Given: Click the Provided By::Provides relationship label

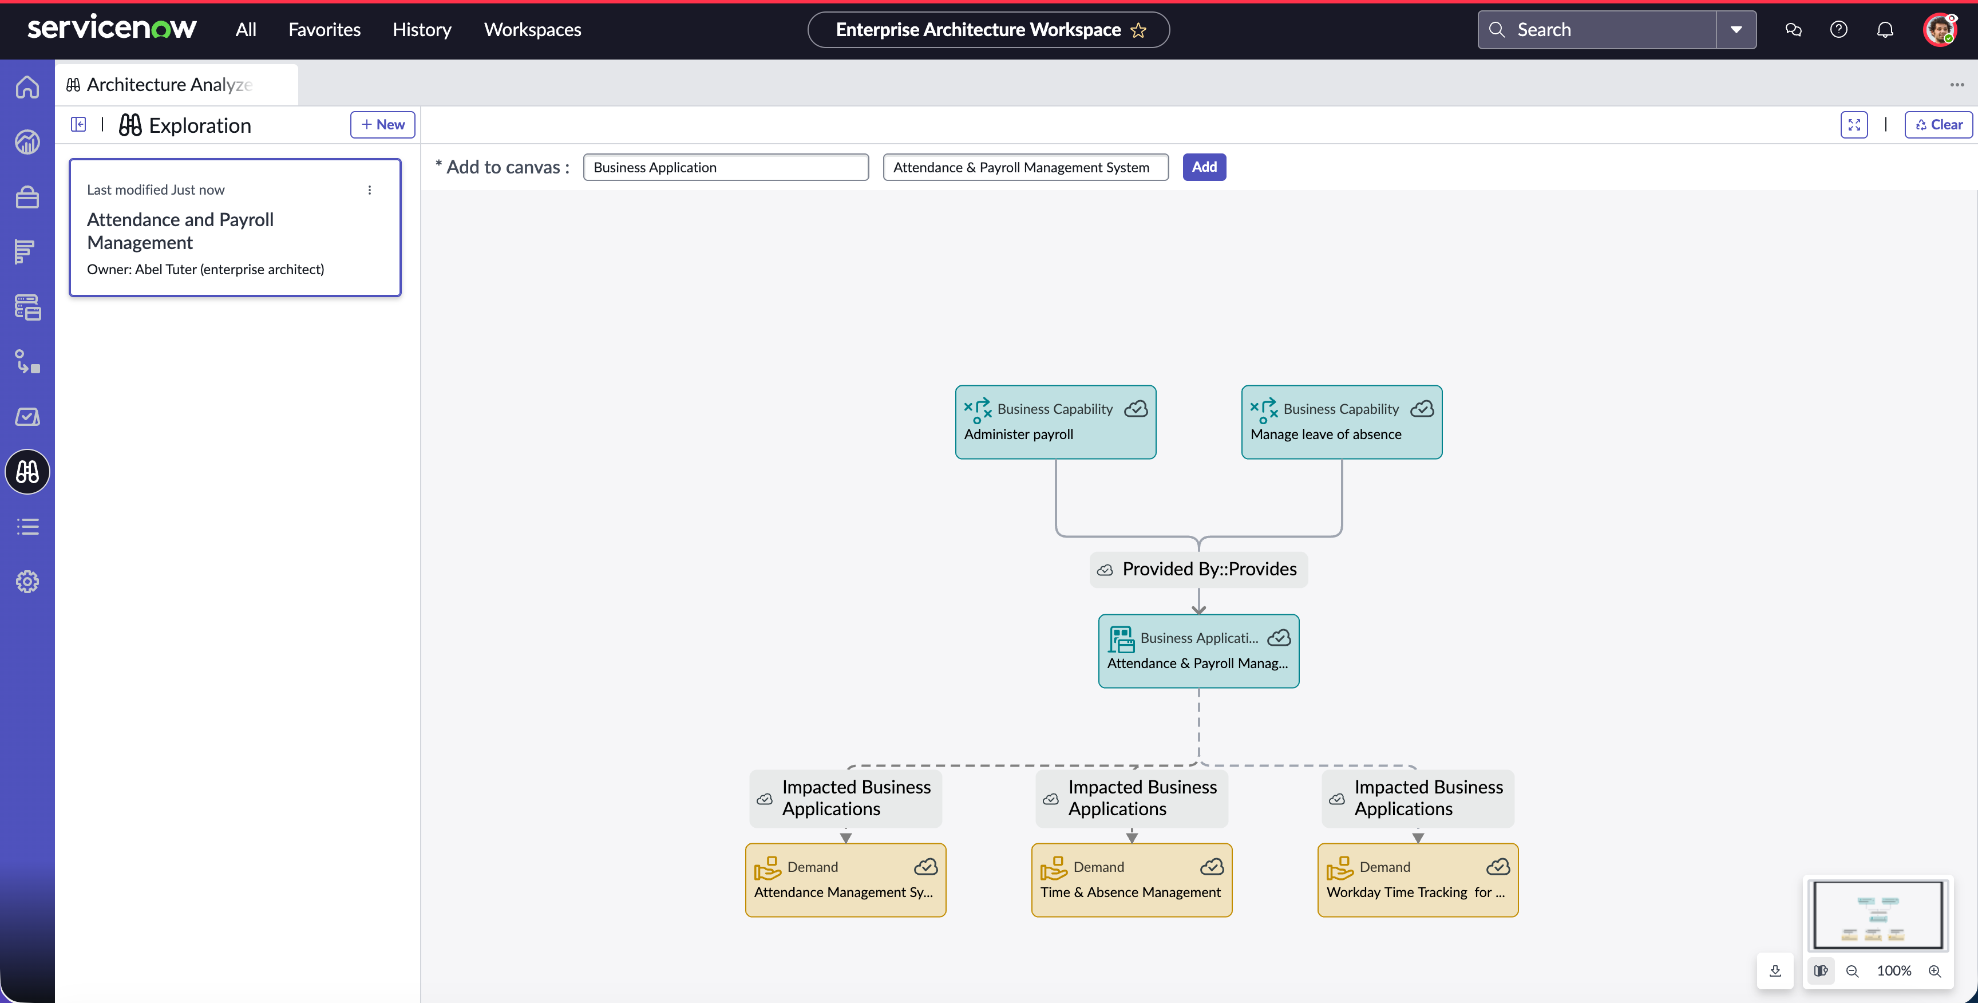Looking at the screenshot, I should (x=1198, y=569).
